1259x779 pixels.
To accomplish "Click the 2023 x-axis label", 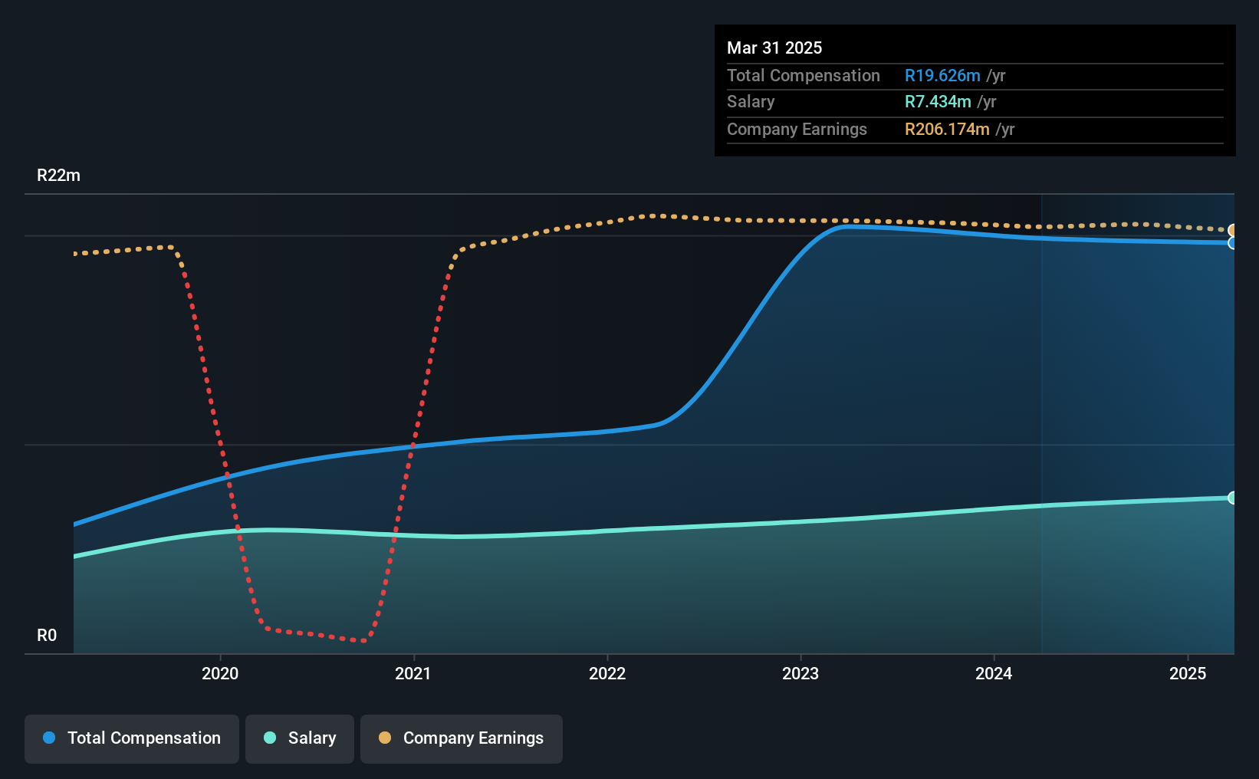I will click(800, 673).
